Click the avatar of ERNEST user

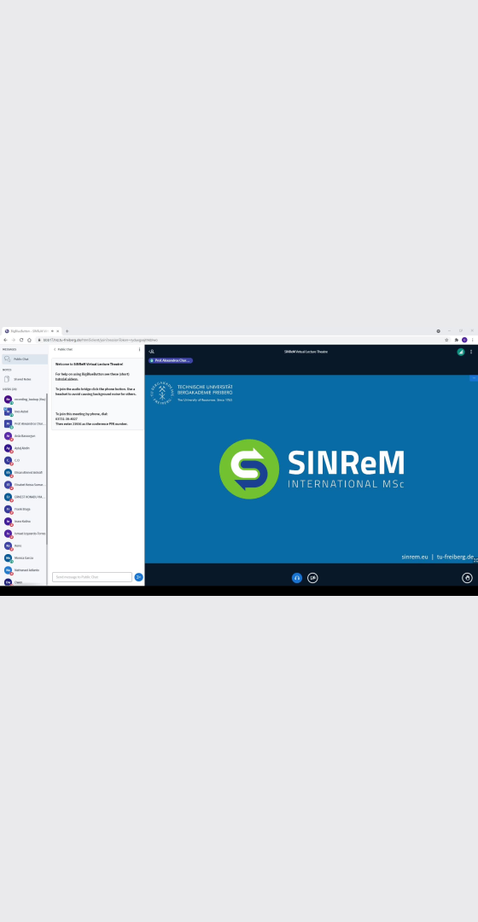click(x=9, y=497)
